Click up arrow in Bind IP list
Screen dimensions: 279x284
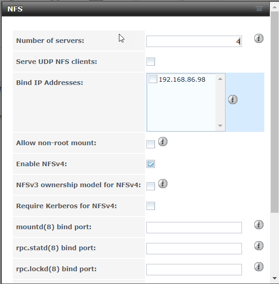coord(220,79)
